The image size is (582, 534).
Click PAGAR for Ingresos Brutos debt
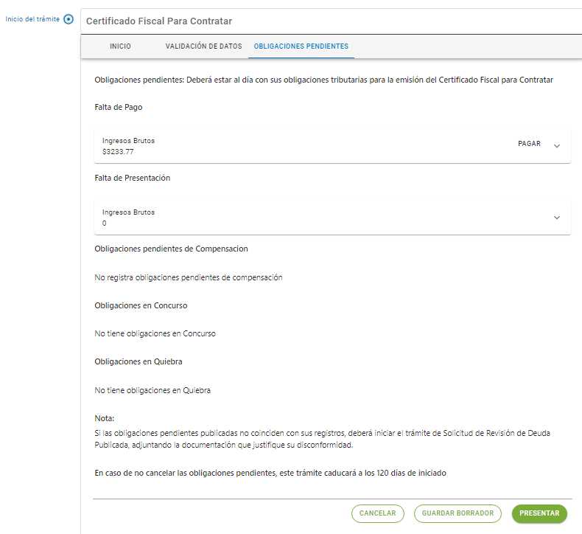tap(529, 144)
